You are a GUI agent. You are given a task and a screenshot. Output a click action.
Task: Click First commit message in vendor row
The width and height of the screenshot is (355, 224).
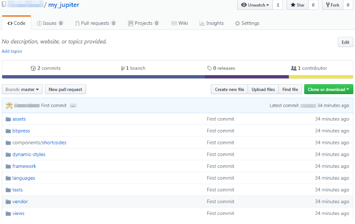(x=220, y=202)
